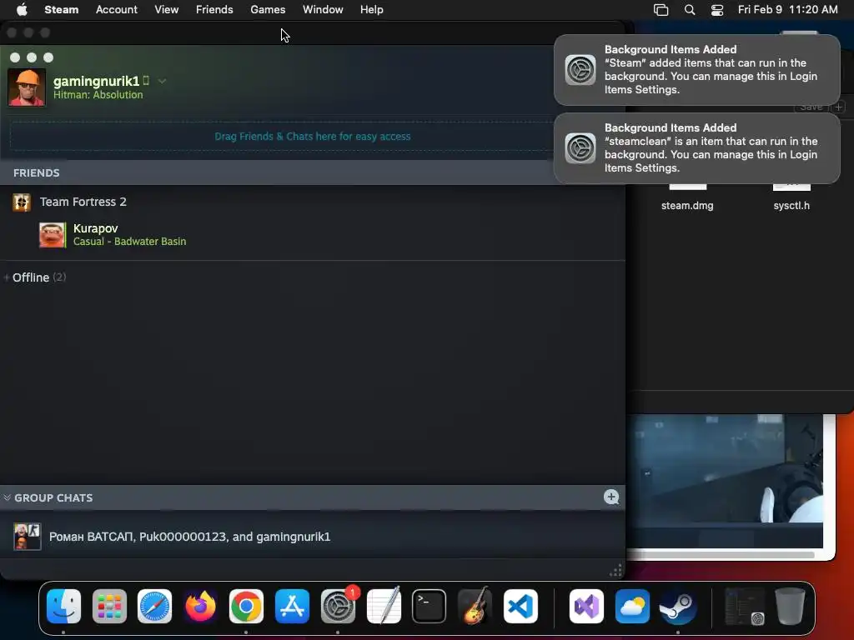
Task: Open Launchpad from the Dock
Action: coord(109,607)
